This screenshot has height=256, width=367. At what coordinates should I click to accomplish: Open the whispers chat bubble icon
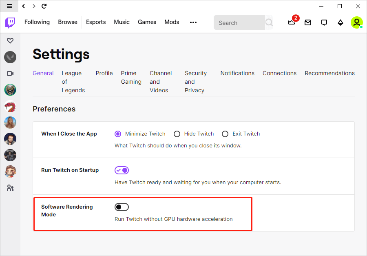coord(324,22)
